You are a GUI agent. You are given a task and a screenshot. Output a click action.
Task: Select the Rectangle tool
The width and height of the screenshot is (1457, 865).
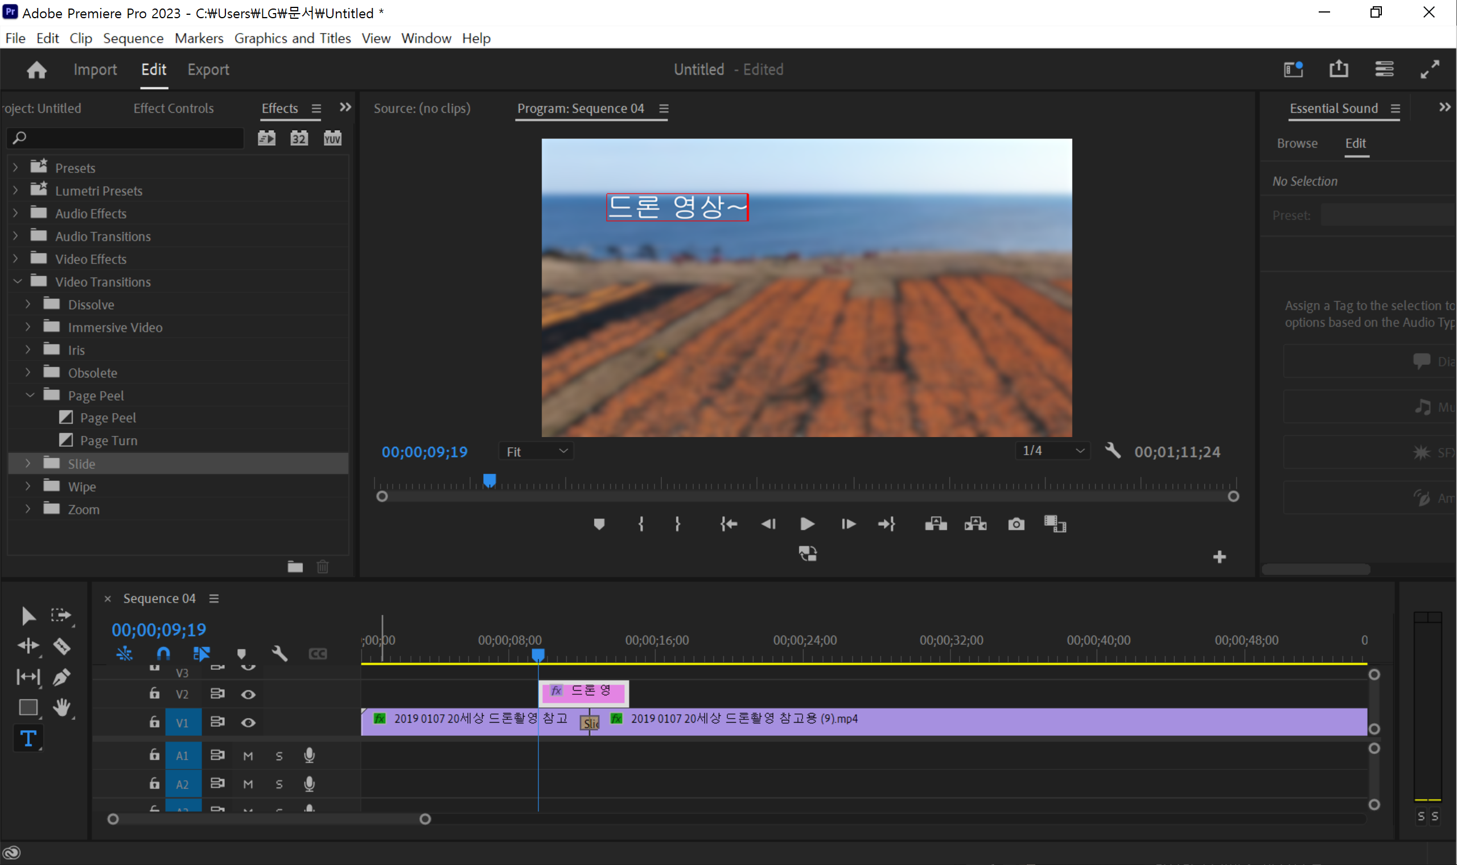point(28,707)
